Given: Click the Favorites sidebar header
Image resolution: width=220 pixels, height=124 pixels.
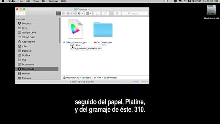Looking at the screenshot, I should [21, 19].
